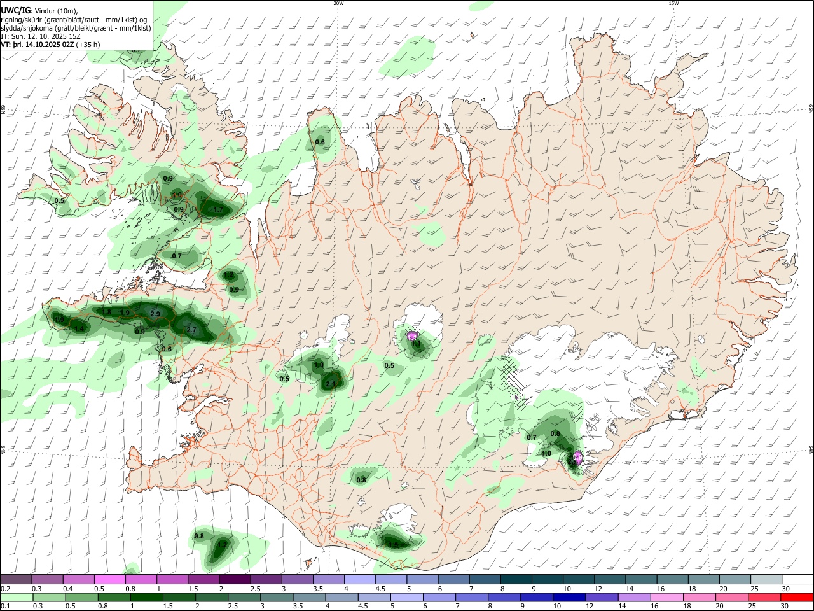Click the 20W longitude label
This screenshot has width=814, height=611.
(338, 3)
